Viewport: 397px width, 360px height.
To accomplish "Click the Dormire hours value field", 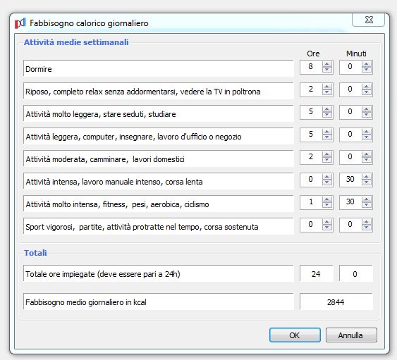I will point(311,67).
